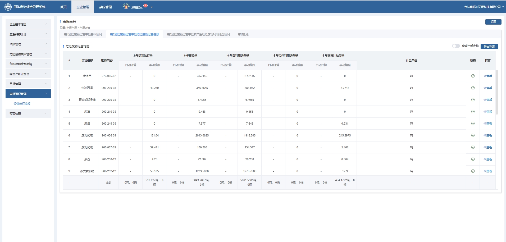
Task: Click the 废物类别 column header
Action: (x=108, y=60)
